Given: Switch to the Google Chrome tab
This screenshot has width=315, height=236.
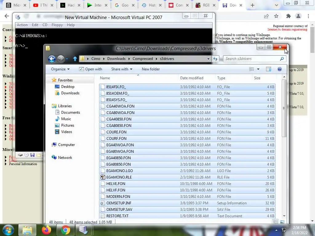Looking at the screenshot, I should click(x=125, y=5).
